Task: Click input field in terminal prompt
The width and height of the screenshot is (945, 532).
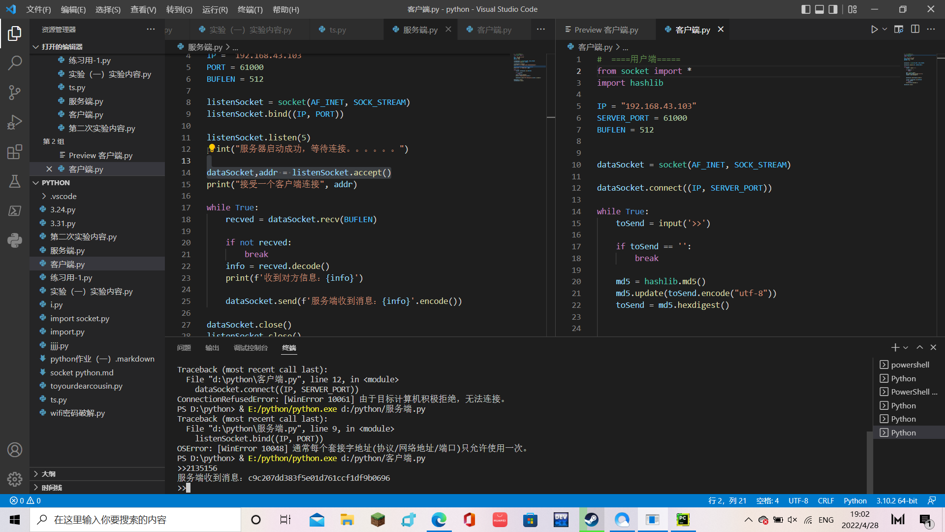Action: (190, 487)
